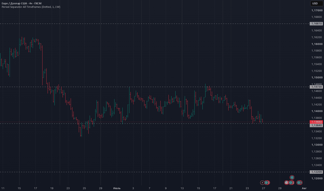The image size is (324, 191).
Task: Open the topmost stacked EU flag event marker
Action: point(292,177)
